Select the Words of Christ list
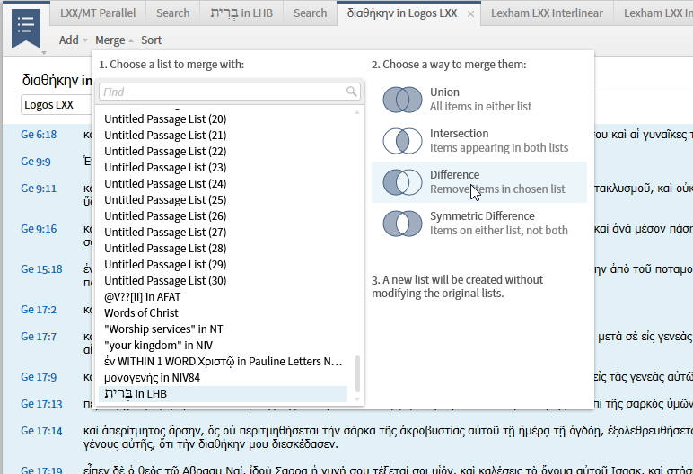693x474 pixels. point(141,313)
